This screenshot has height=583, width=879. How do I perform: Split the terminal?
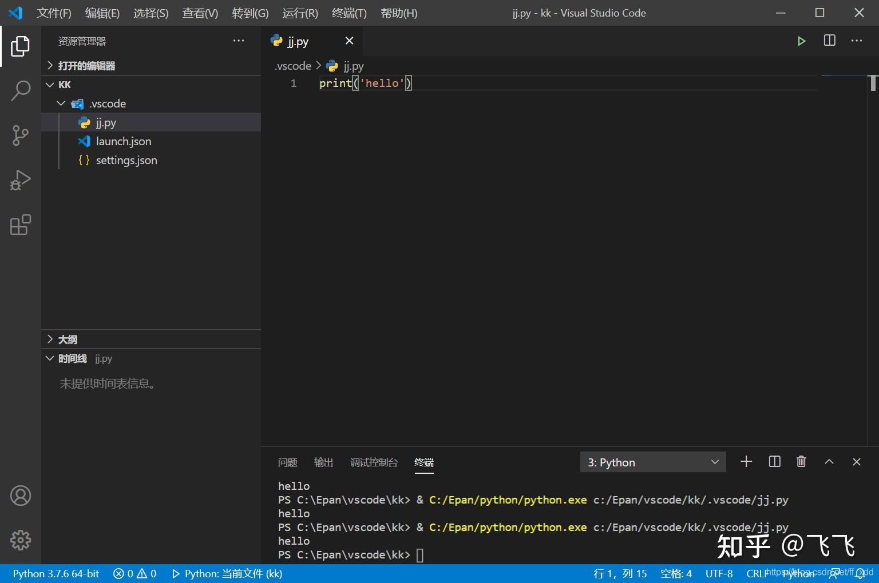774,461
